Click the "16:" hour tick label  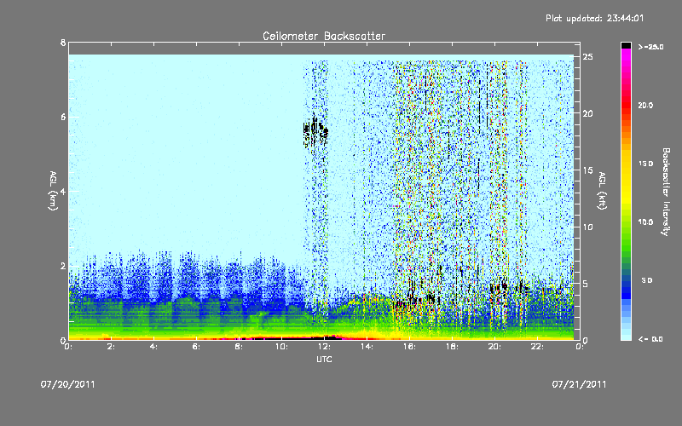click(x=409, y=347)
